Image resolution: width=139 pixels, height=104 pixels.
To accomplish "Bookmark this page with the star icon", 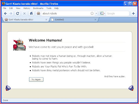I will pyautogui.click(x=92, y=14).
